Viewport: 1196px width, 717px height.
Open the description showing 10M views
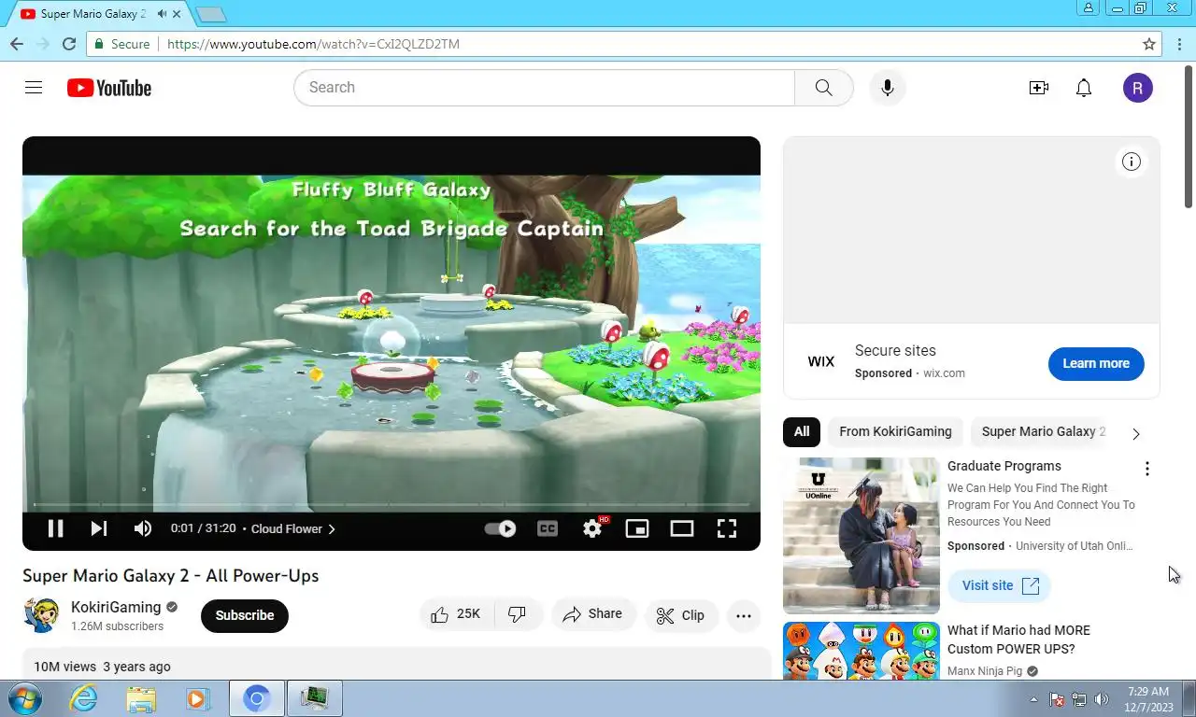[397, 666]
